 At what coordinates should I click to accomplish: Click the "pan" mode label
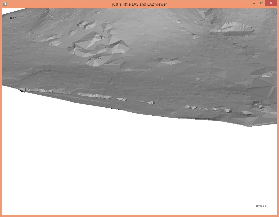tap(13, 18)
